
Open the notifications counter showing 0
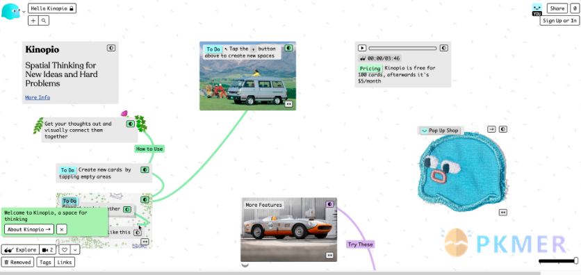(575, 8)
